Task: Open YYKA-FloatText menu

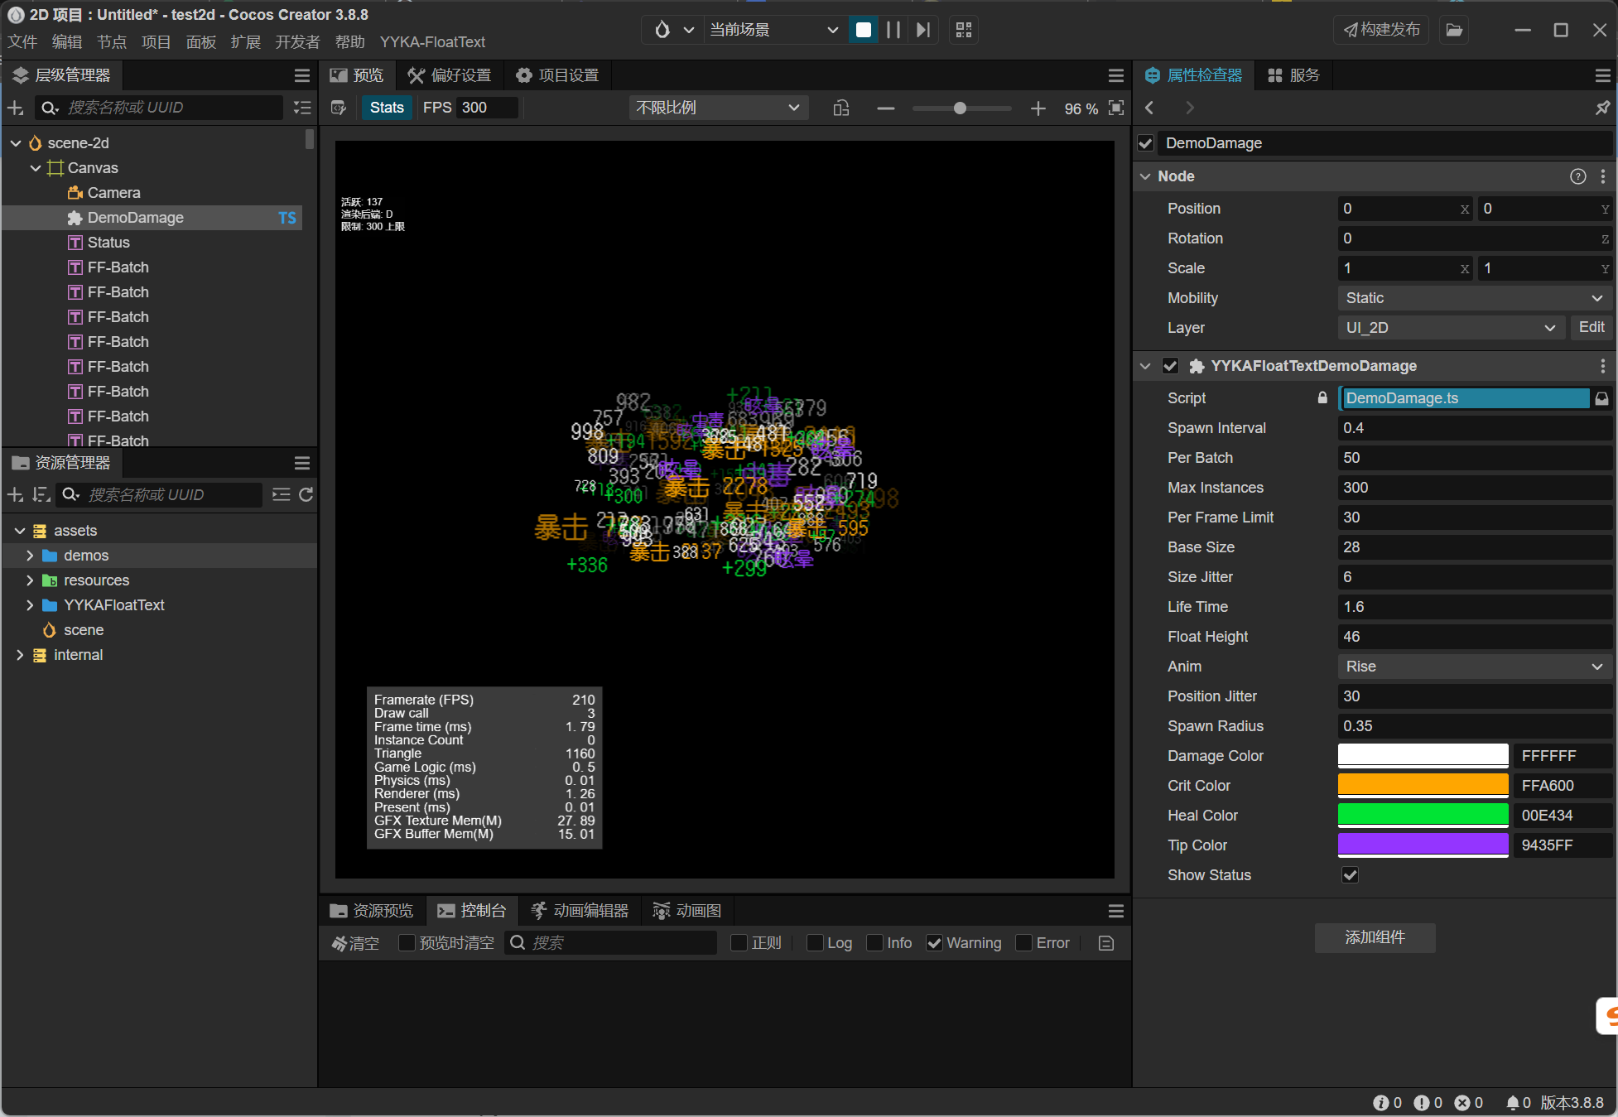Action: [432, 42]
